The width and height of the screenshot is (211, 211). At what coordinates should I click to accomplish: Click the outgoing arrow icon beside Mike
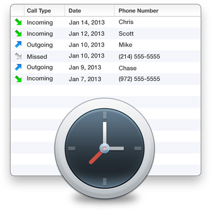coord(18,44)
